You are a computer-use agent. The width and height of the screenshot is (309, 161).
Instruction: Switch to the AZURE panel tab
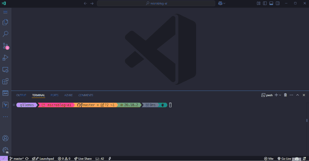point(68,95)
